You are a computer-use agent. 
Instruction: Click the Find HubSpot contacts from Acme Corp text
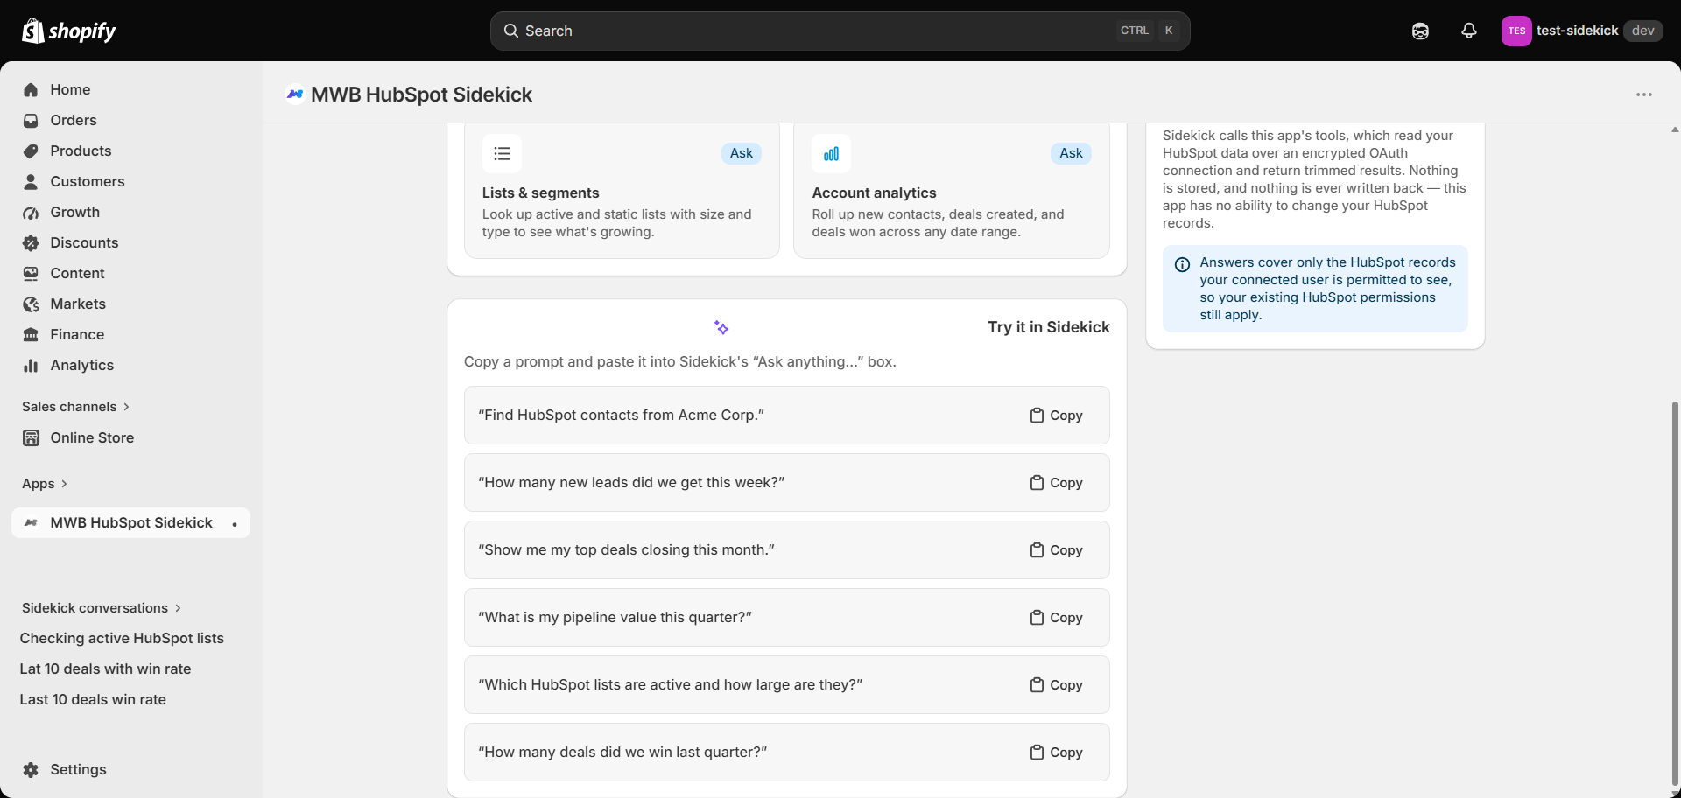pyautogui.click(x=622, y=416)
